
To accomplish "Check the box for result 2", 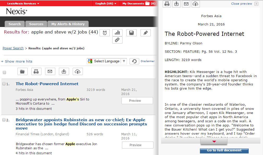I will (x=4, y=120).
